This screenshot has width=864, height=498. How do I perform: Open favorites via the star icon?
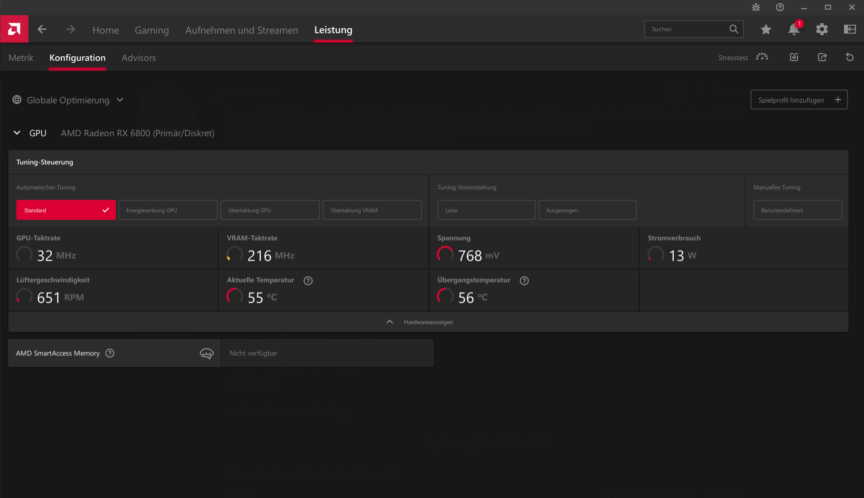pyautogui.click(x=766, y=29)
